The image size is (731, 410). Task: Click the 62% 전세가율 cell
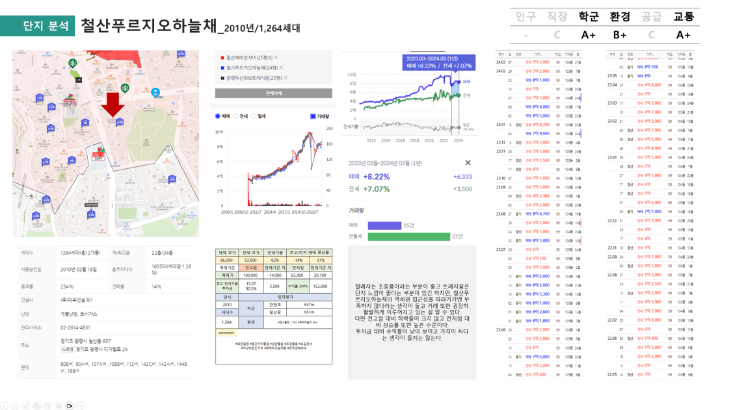(274, 260)
